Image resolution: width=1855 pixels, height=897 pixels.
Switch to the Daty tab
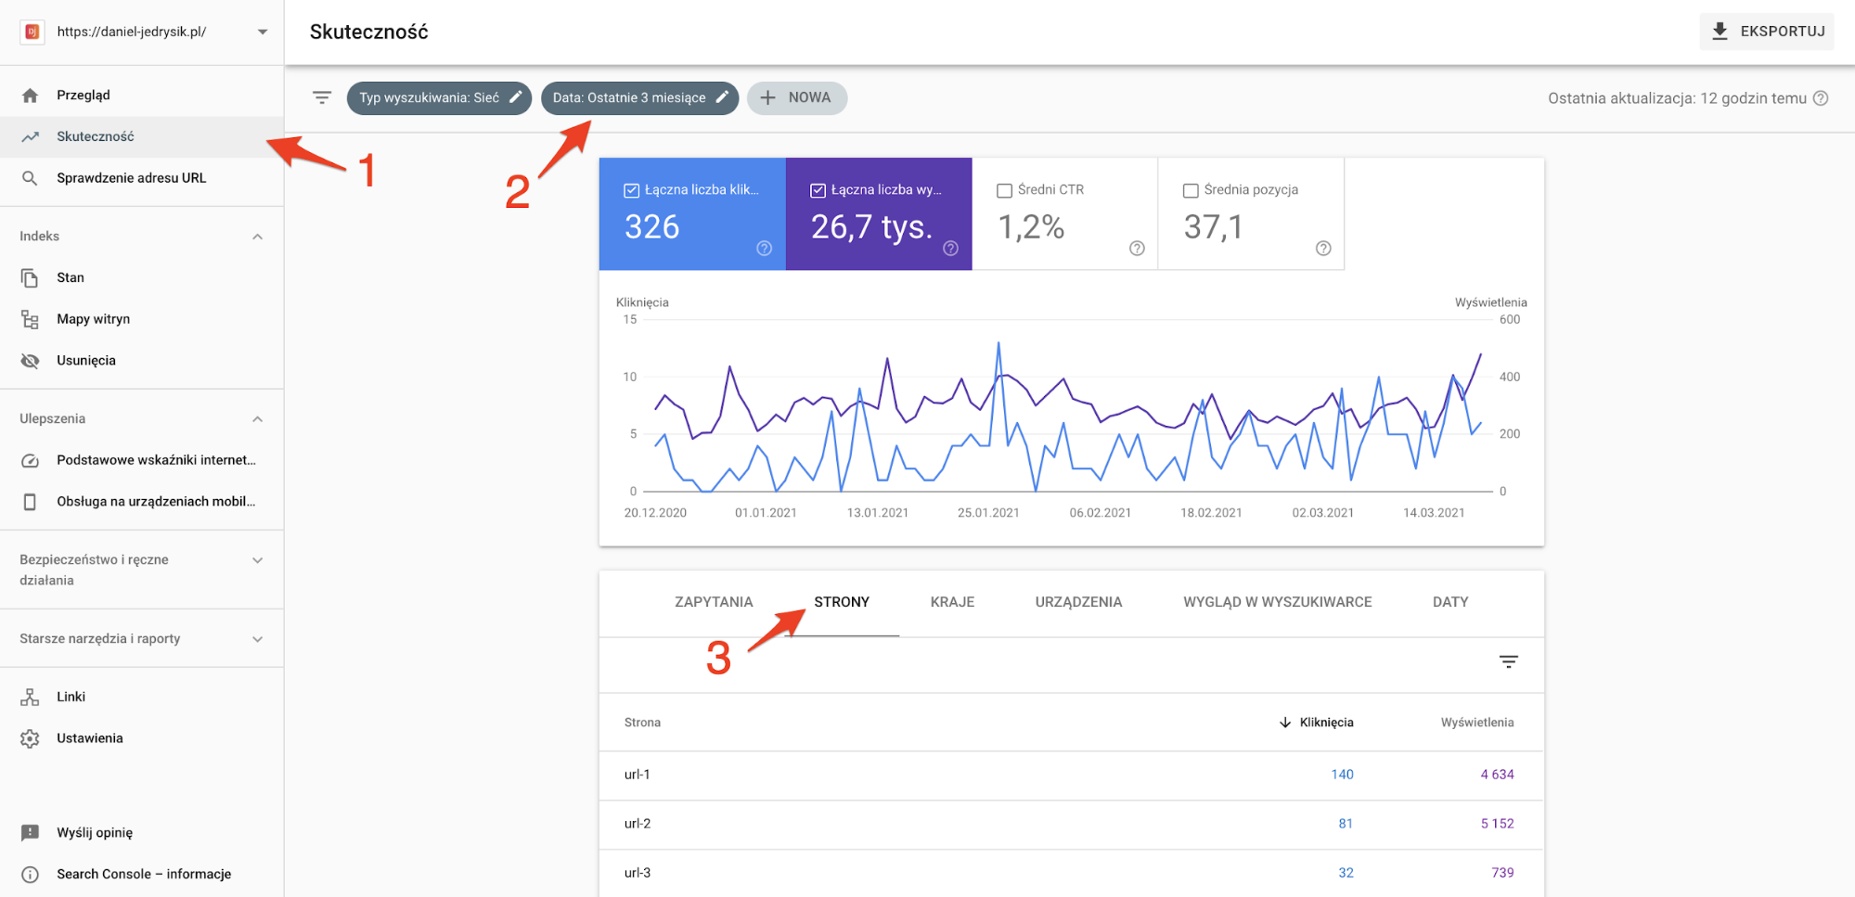click(x=1450, y=602)
